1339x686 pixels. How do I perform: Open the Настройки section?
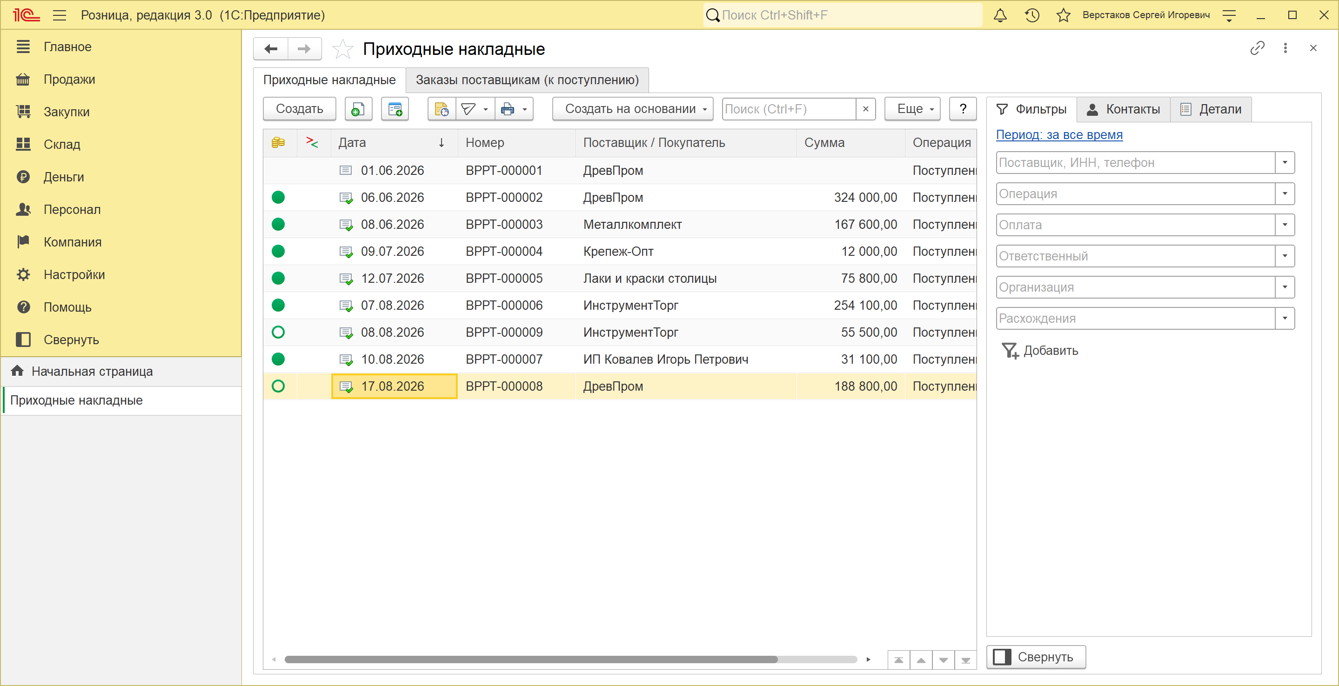121,274
